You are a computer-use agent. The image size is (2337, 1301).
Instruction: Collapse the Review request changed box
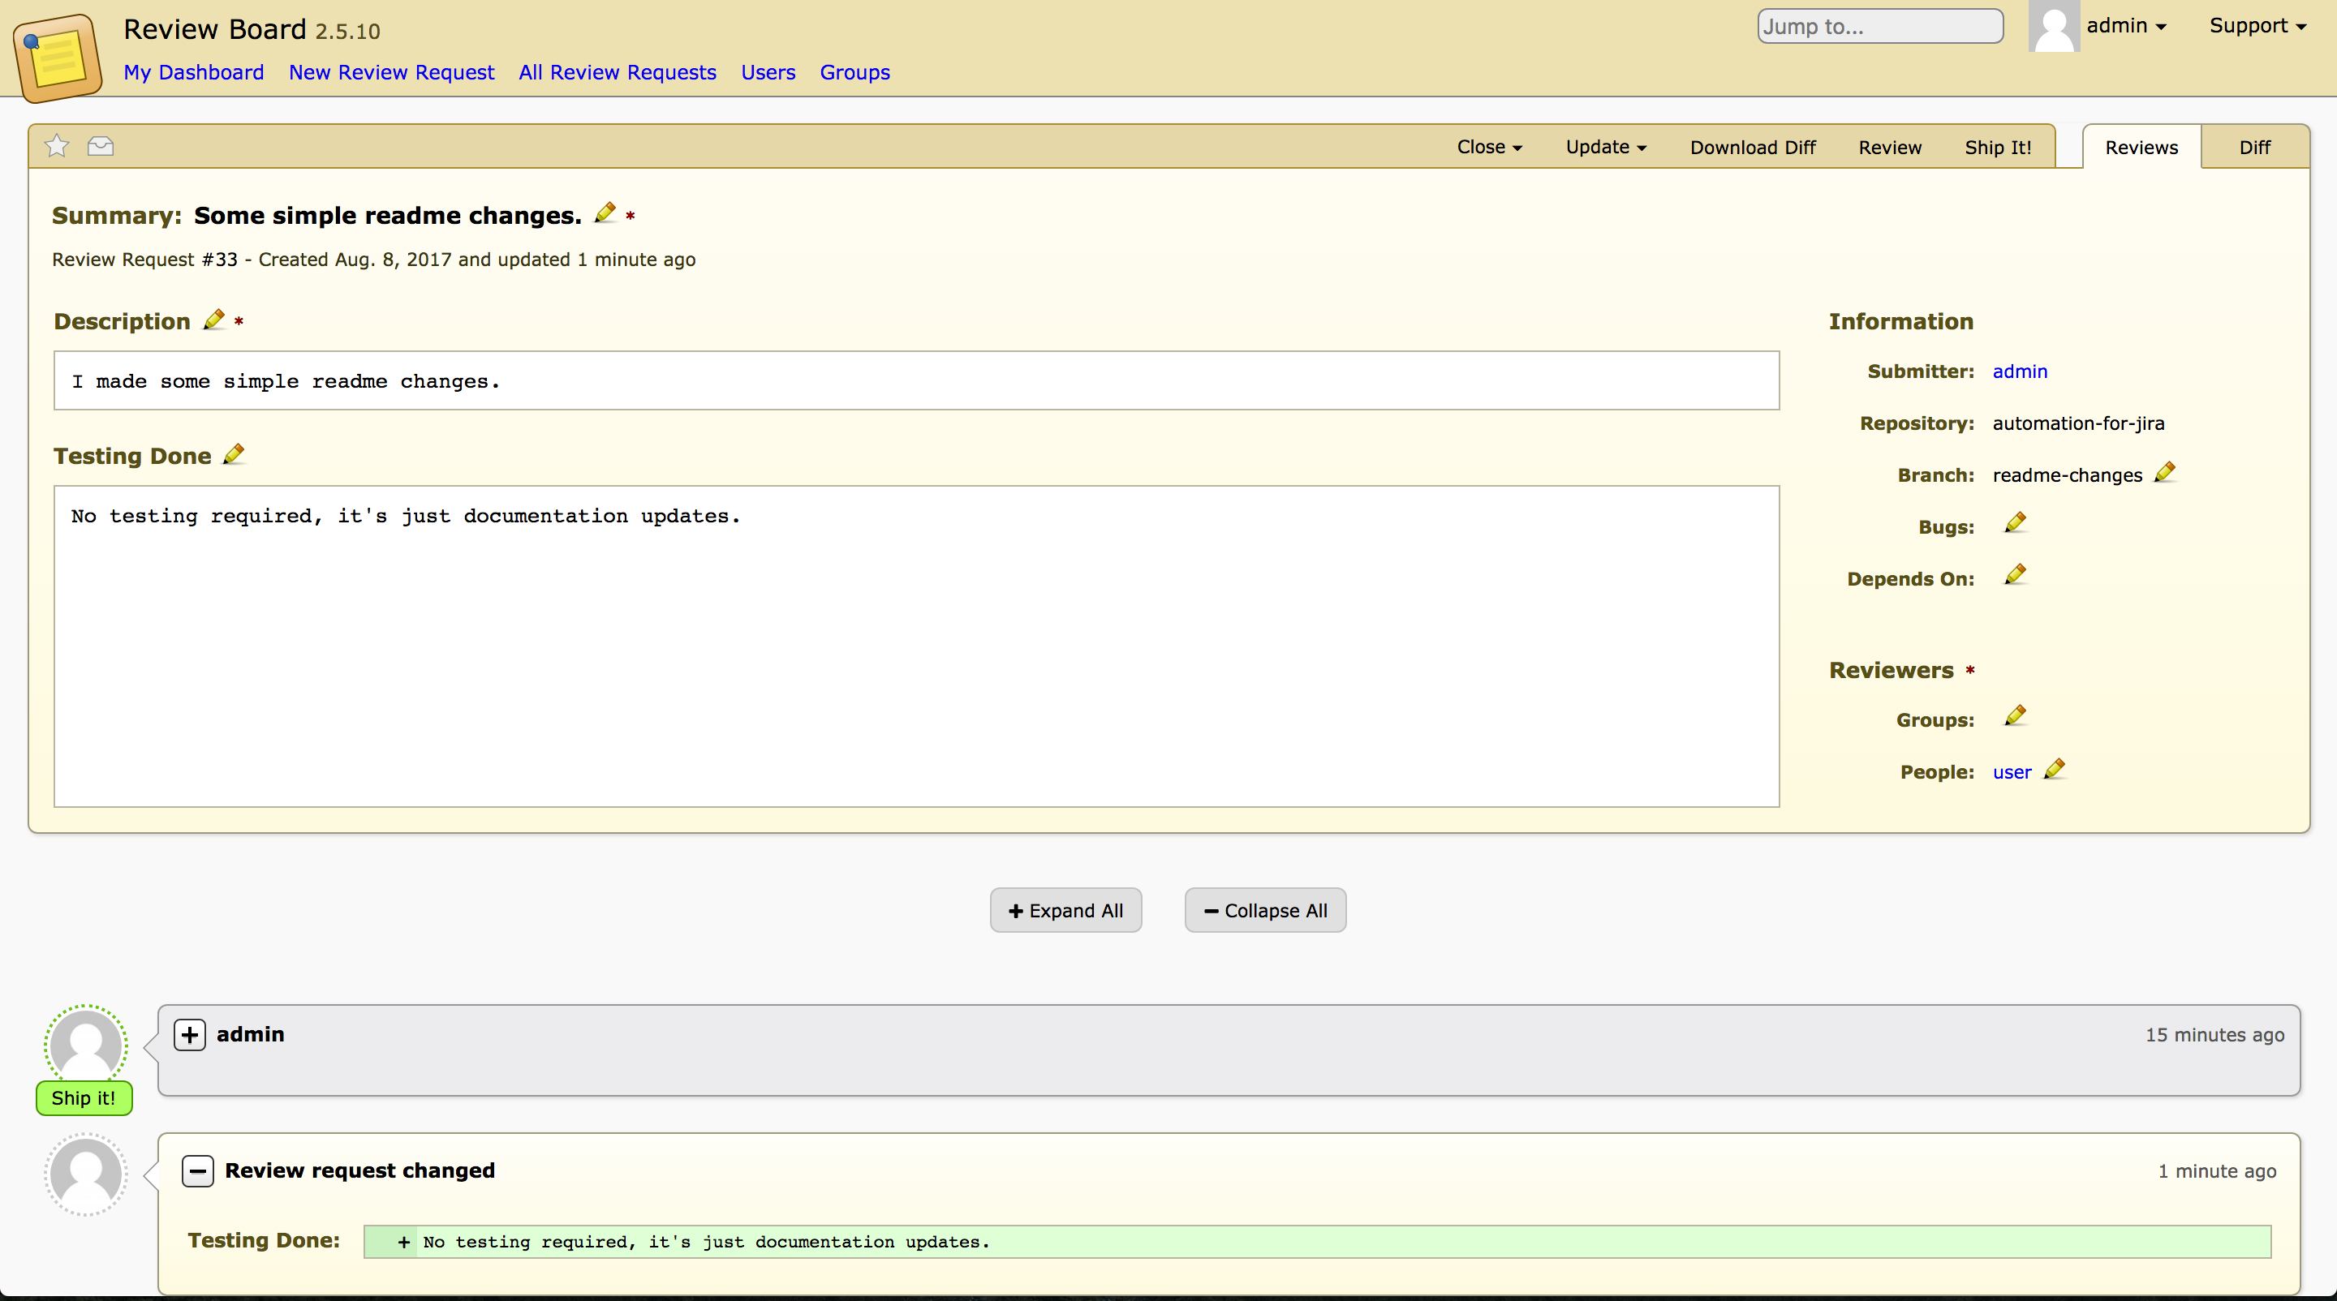[198, 1170]
